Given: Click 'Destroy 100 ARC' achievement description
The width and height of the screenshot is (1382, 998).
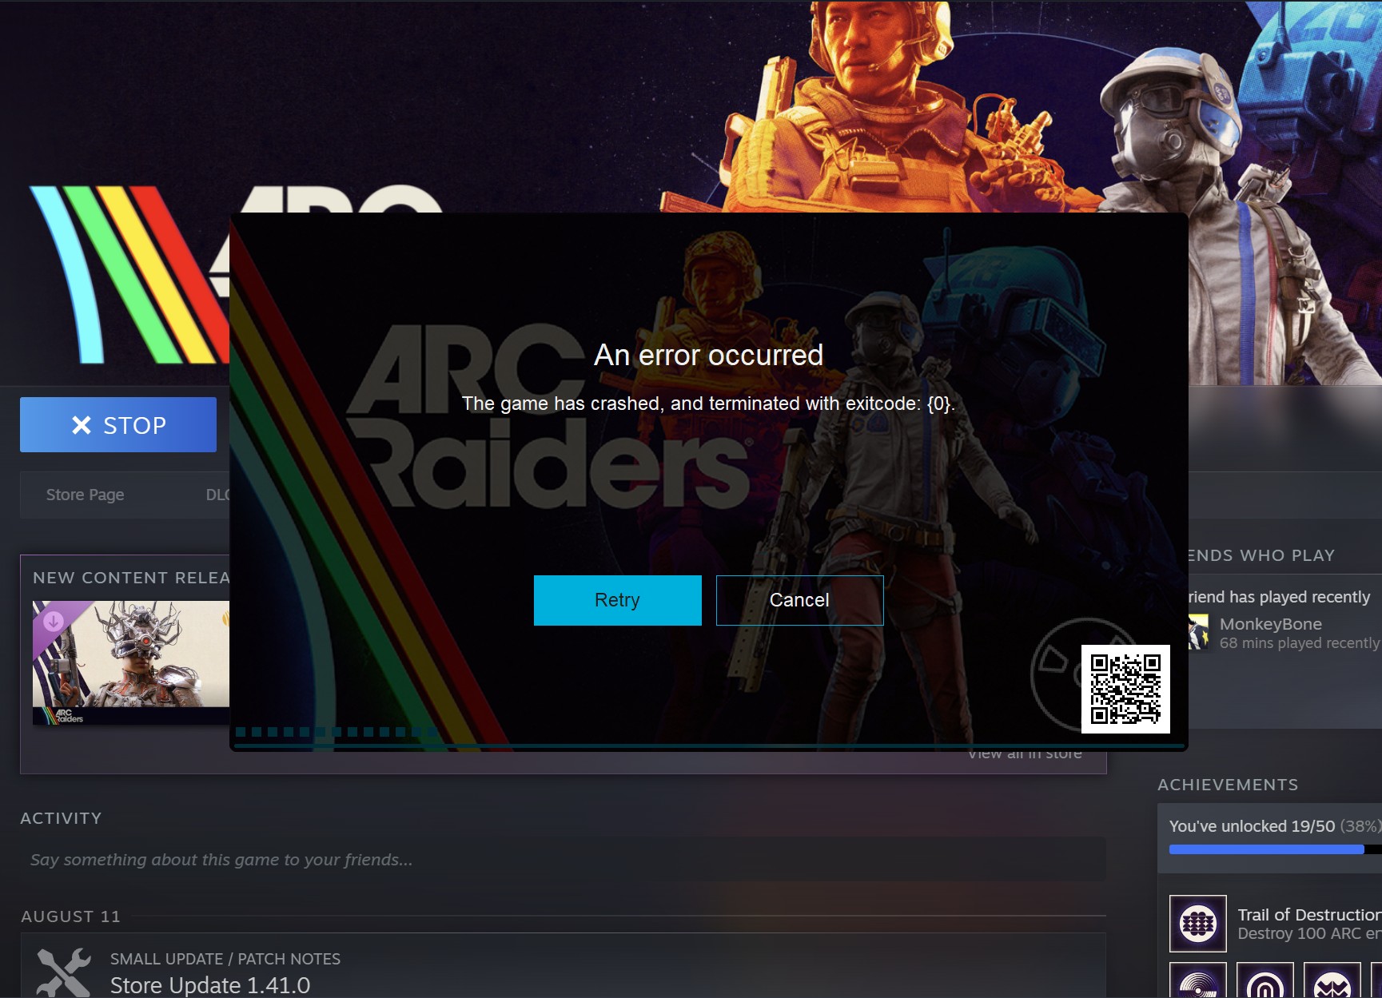Looking at the screenshot, I should (x=1309, y=933).
